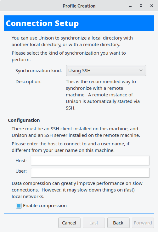This screenshot has width=158, height=232.
Task: Maximize the Profile Creation window
Action: pos(141,6)
